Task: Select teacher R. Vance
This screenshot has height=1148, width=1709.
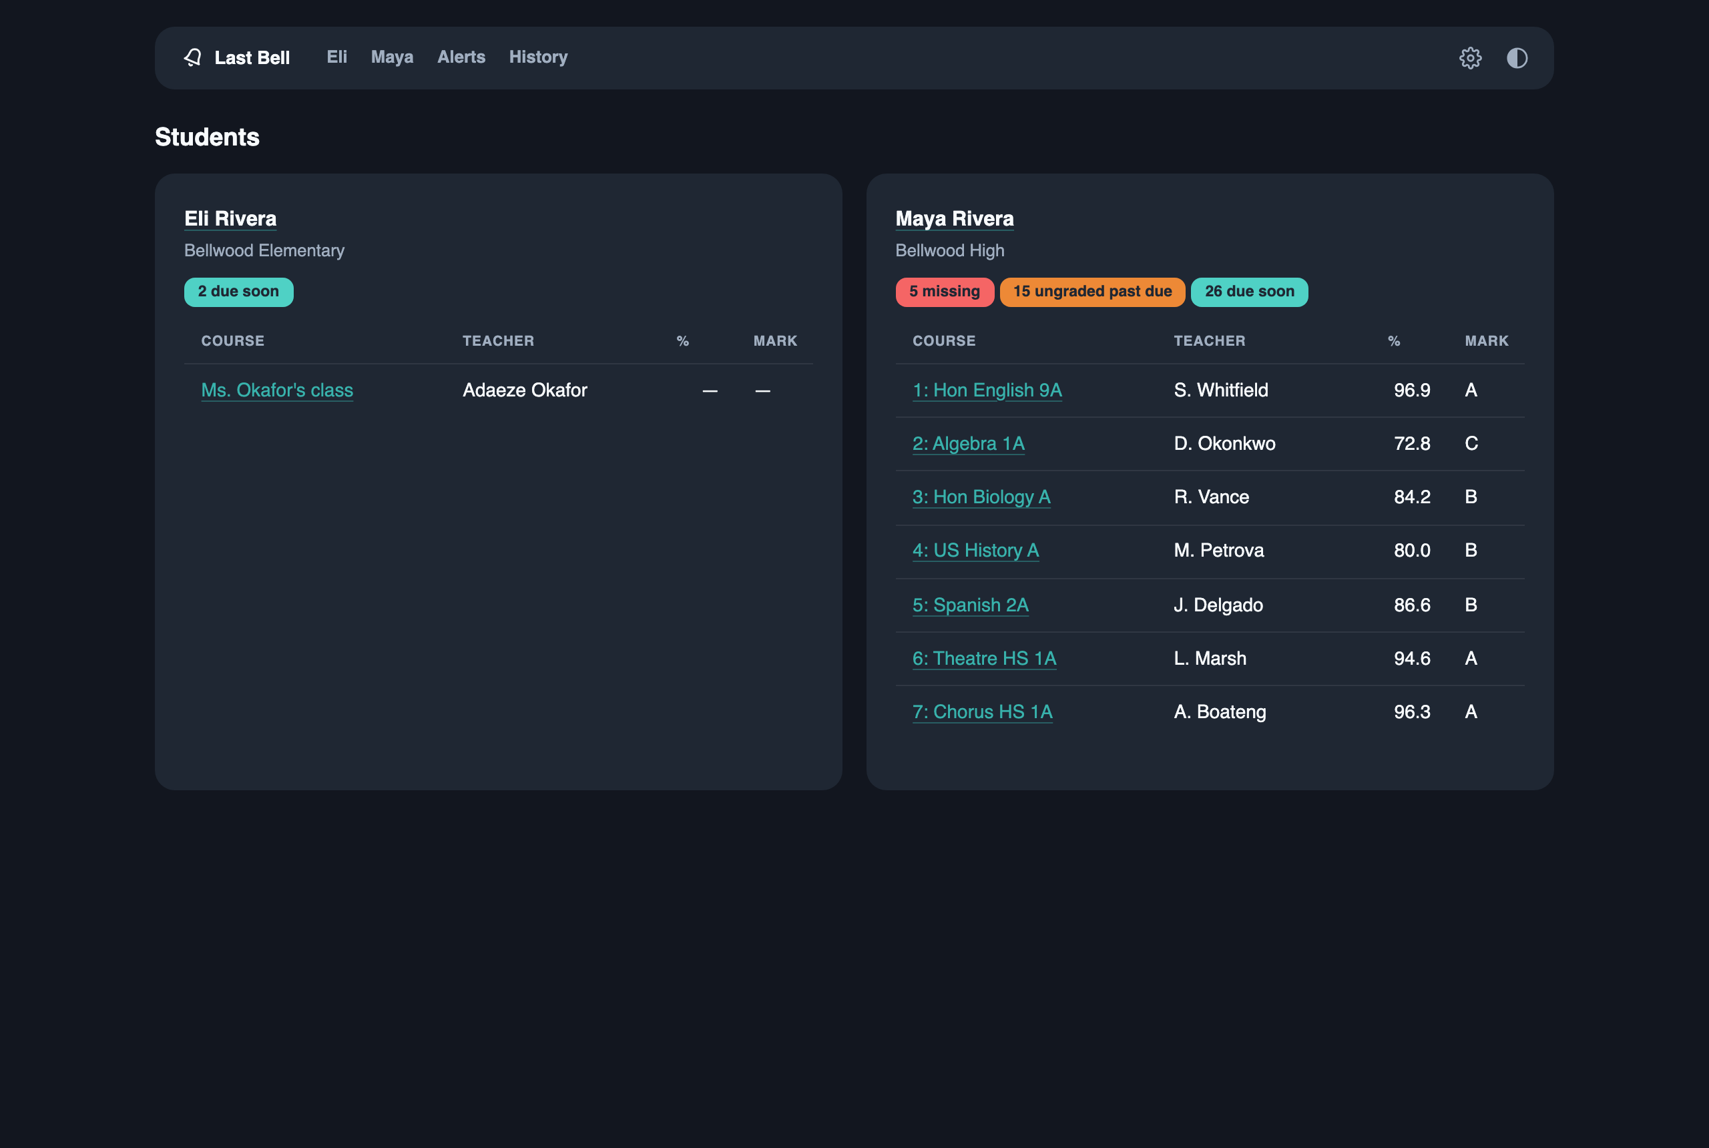Action: click(x=1211, y=497)
